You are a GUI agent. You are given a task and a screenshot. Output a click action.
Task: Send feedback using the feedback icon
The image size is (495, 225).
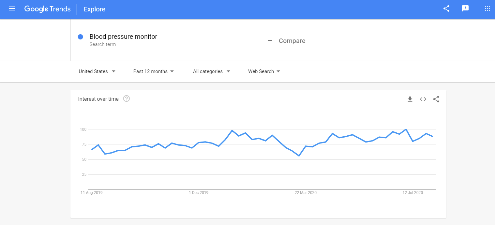point(465,9)
